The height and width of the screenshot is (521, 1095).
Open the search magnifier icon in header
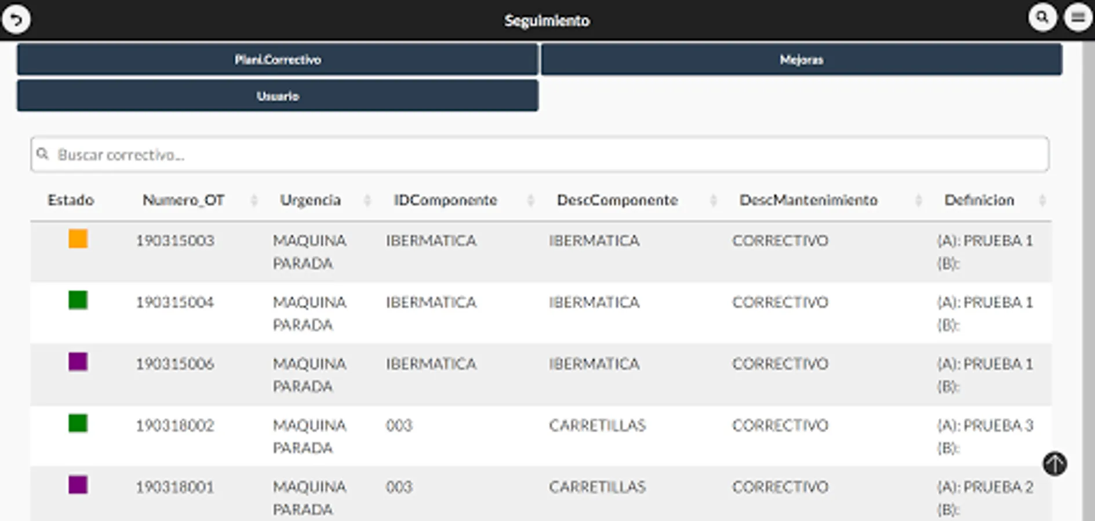[1042, 18]
